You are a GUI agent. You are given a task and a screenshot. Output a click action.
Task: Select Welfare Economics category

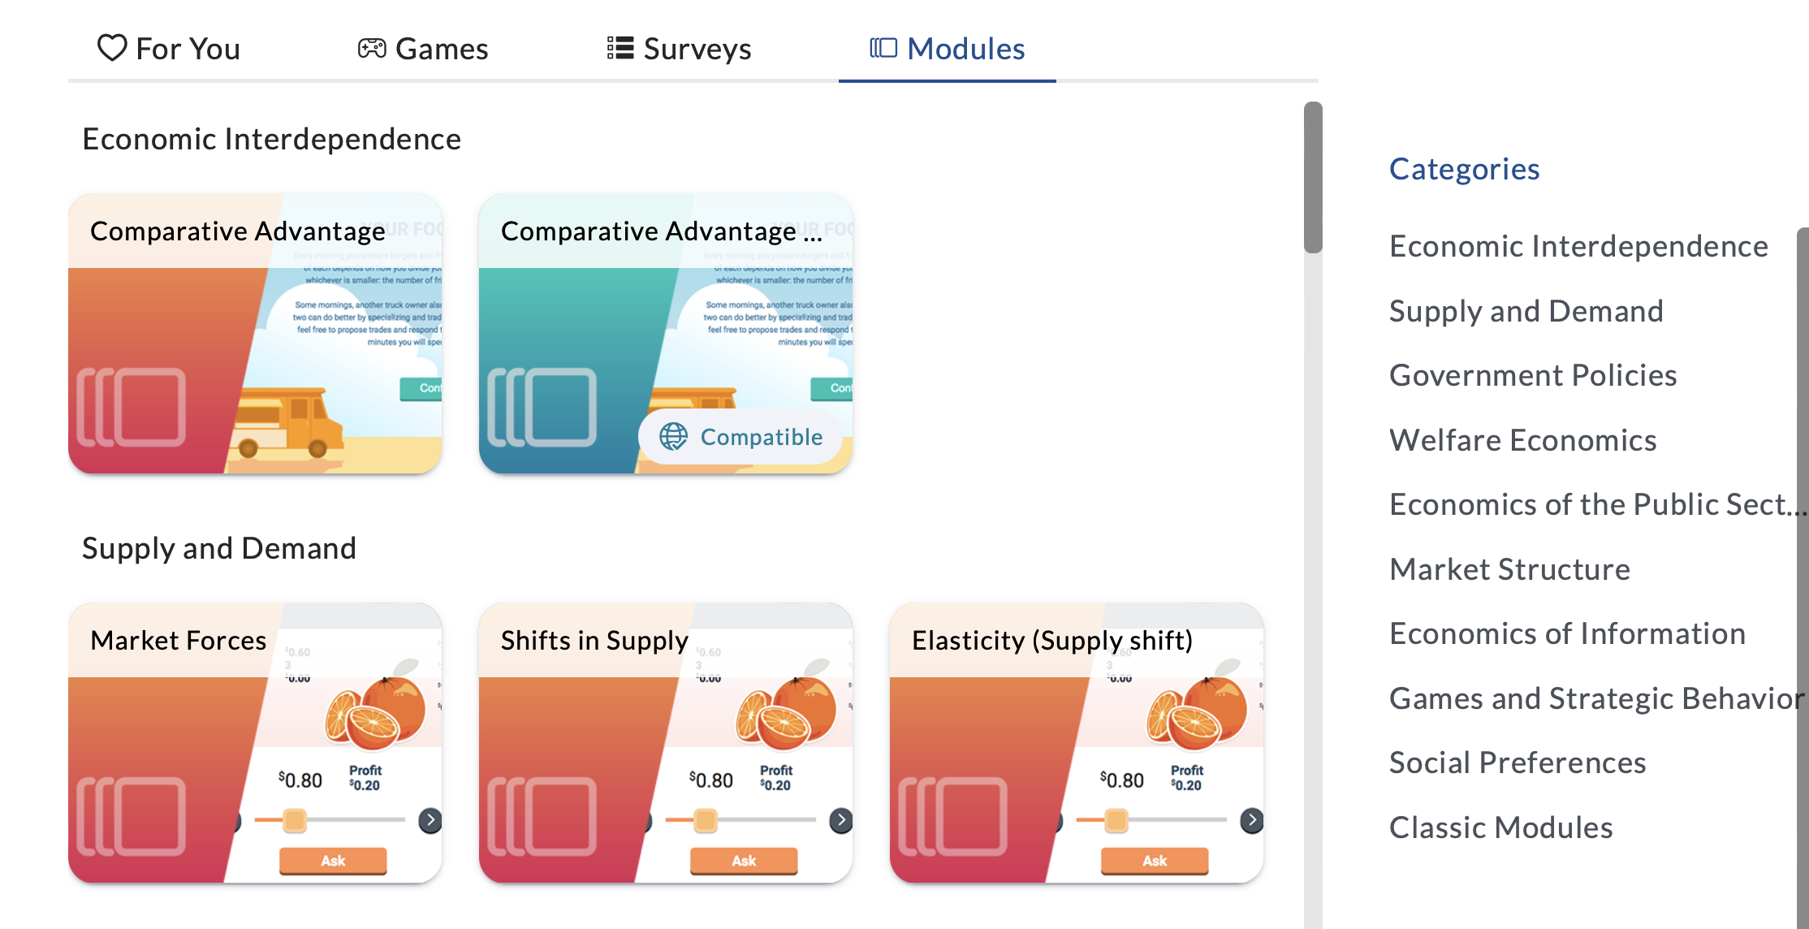(1522, 440)
